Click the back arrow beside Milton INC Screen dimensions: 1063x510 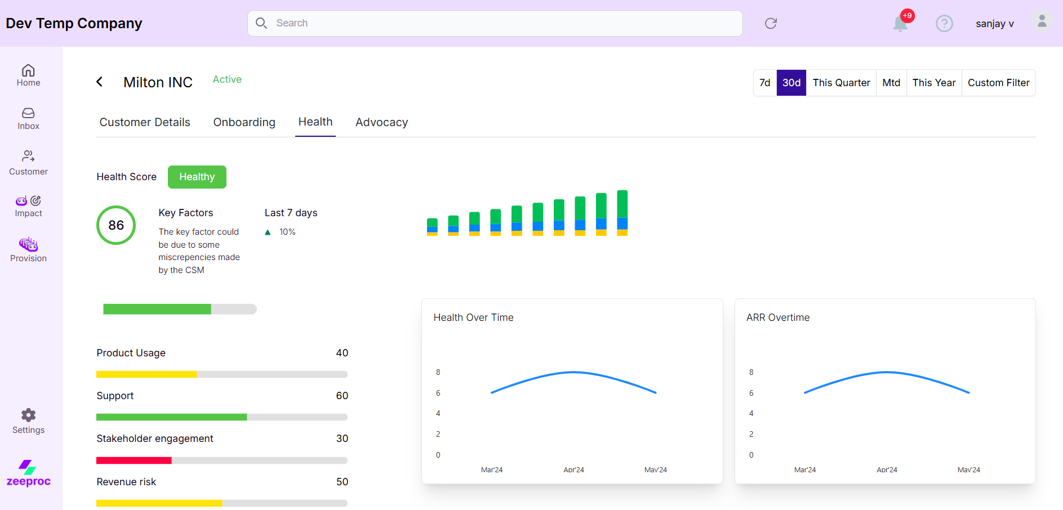100,82
